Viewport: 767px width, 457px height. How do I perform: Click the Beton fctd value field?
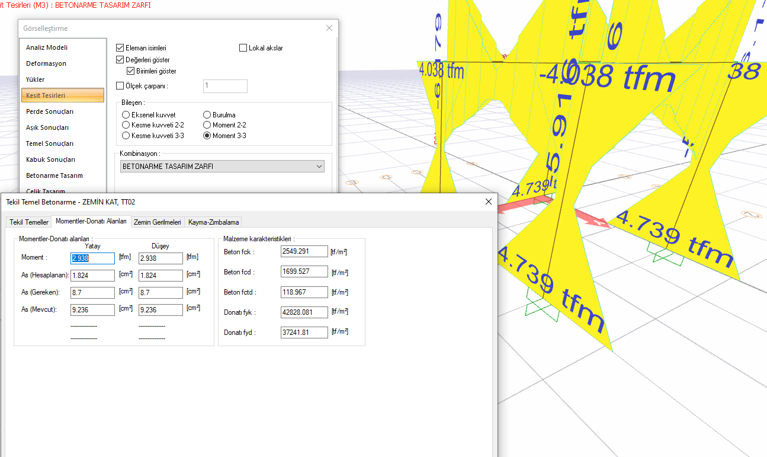[304, 292]
